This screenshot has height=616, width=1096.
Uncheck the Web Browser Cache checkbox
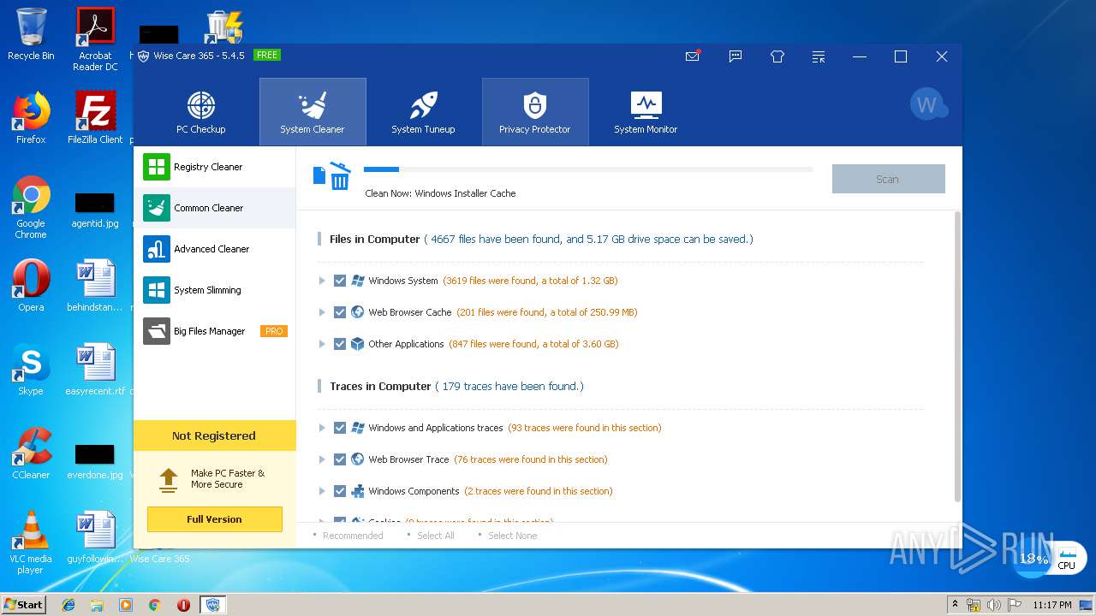pos(340,312)
